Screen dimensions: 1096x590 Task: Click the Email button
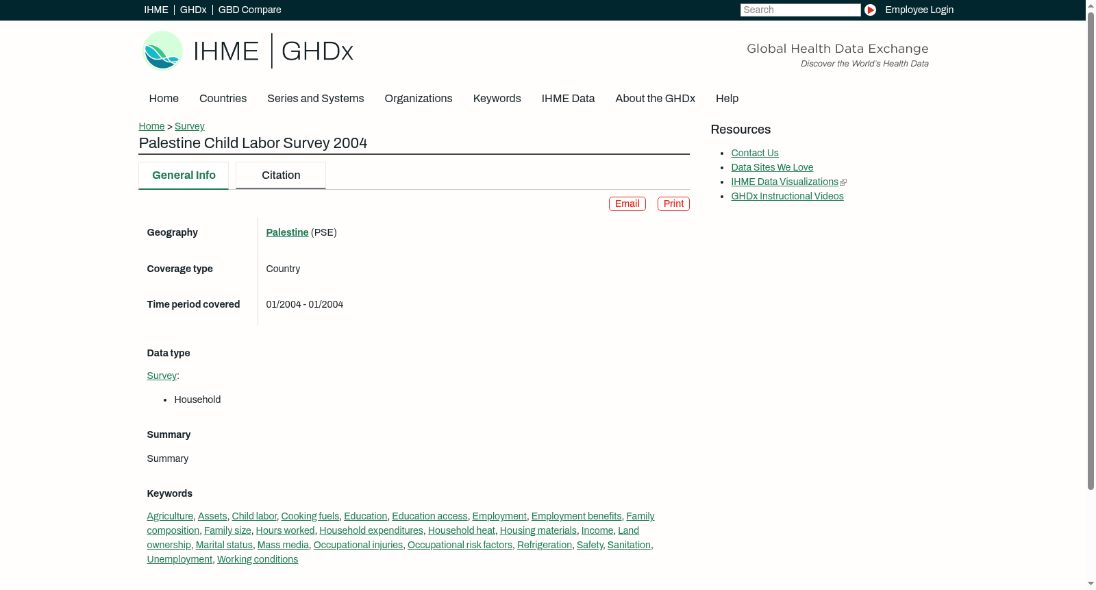(627, 204)
